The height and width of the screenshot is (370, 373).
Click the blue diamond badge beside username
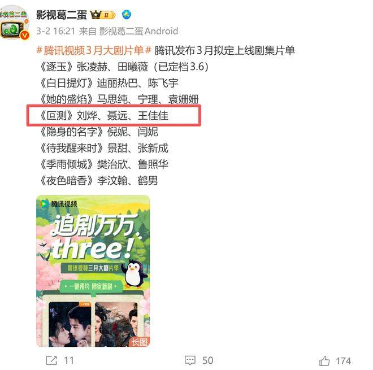(127, 15)
